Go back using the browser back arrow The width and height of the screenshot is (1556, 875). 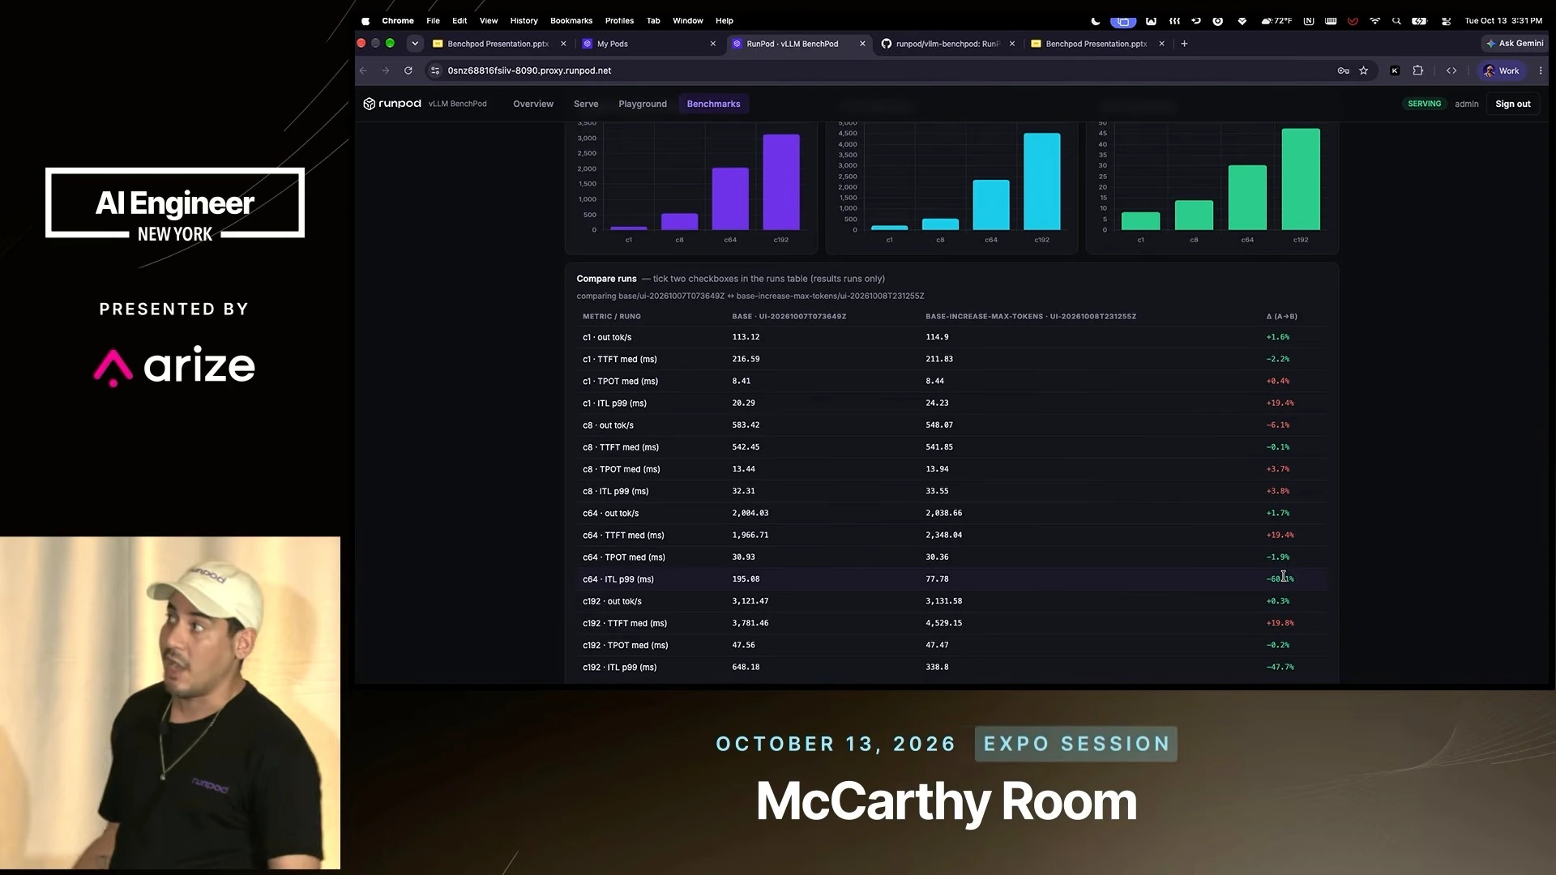363,70
